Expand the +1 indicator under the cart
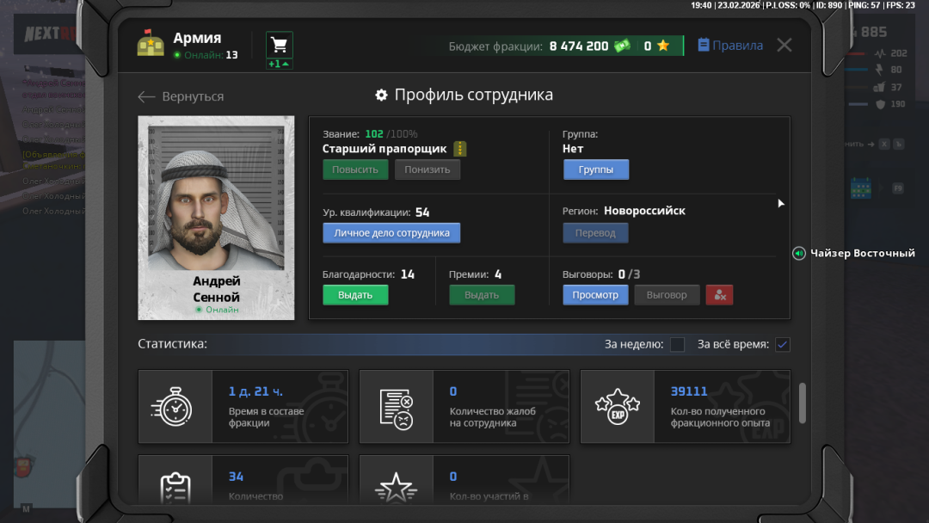The image size is (929, 523). coord(279,65)
